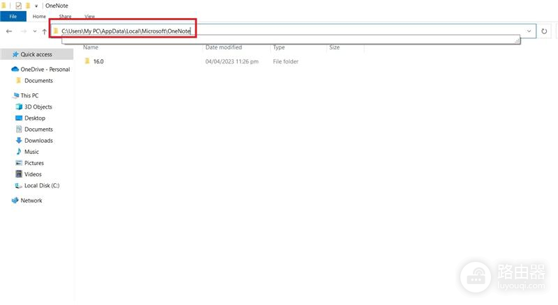Open the File menu
The image size is (558, 305).
(x=13, y=16)
